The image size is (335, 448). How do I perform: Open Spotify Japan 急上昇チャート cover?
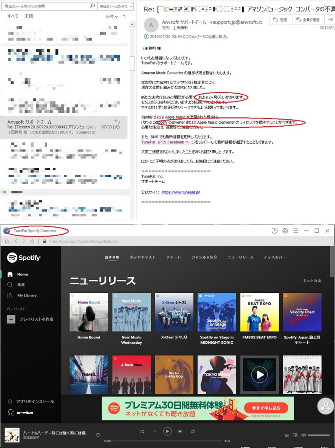pos(302,312)
